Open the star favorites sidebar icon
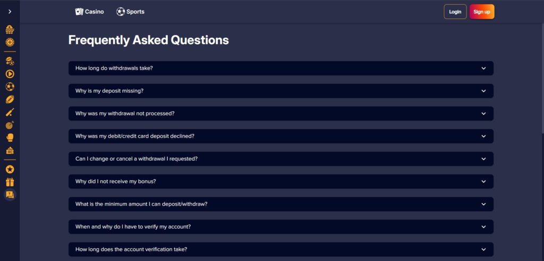Viewport: 544px width, 261px height. (x=10, y=169)
